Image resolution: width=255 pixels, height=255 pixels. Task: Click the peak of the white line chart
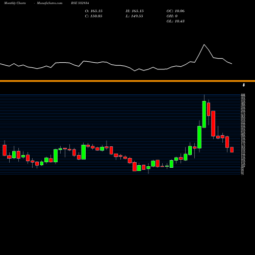[204, 44]
